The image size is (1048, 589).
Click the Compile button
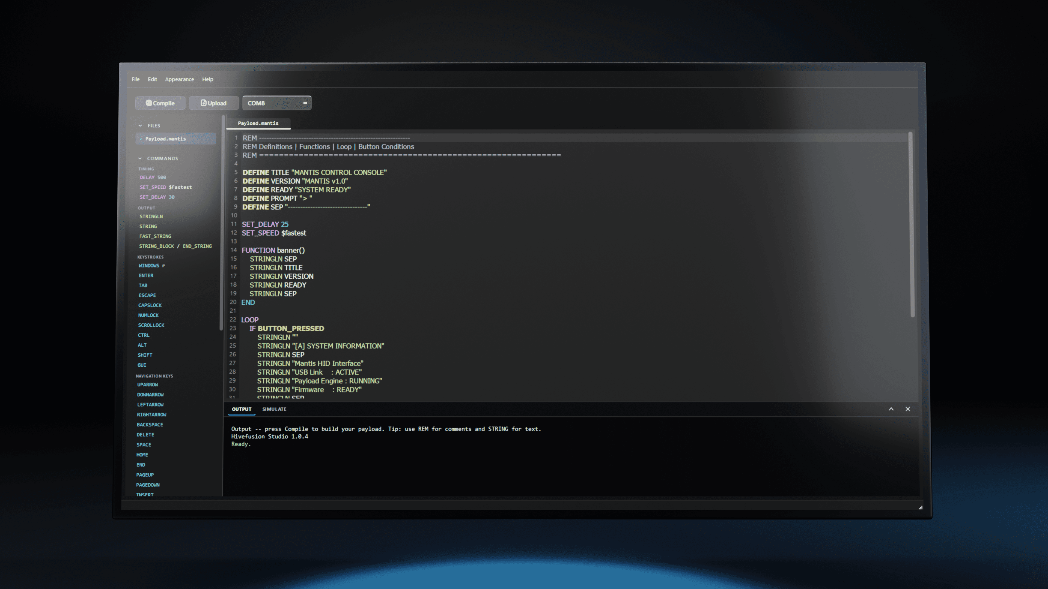point(160,103)
